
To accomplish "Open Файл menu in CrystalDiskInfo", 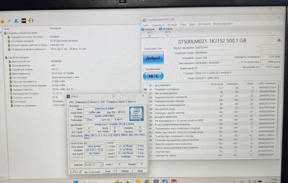I will (146, 25).
